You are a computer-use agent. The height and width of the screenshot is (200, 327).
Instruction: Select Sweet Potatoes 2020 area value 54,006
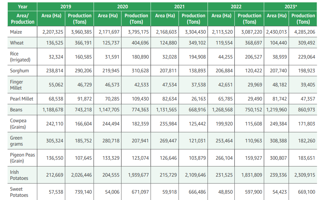pyautogui.click(x=112, y=192)
